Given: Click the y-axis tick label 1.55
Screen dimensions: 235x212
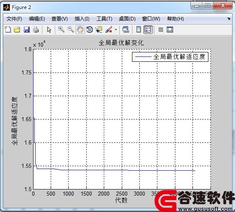Looking at the screenshot, I should click(27, 166).
